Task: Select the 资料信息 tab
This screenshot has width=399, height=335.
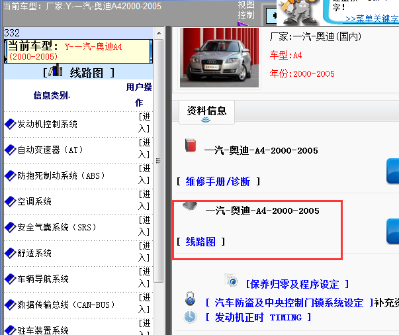Action: pyautogui.click(x=206, y=113)
